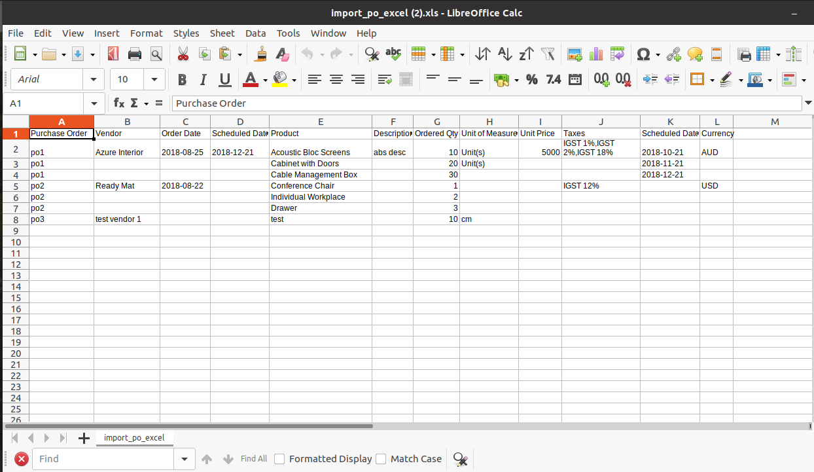Find the next match
814x472 pixels.
pyautogui.click(x=228, y=459)
